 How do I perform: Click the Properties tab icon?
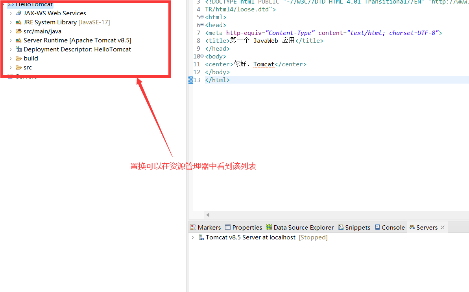point(228,227)
